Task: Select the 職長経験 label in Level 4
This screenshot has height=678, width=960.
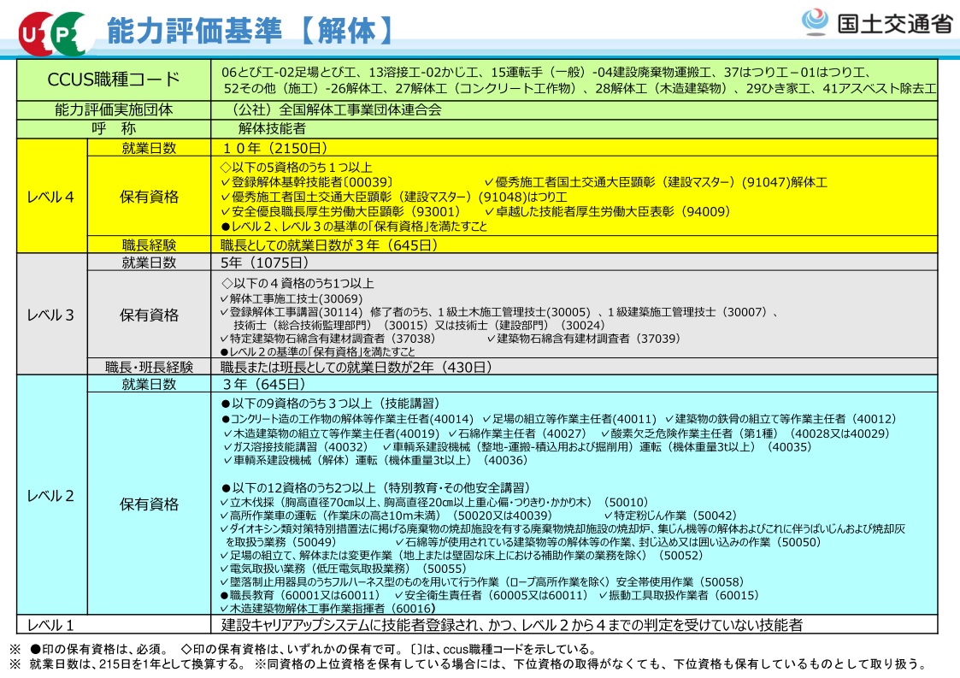Action: [x=150, y=245]
